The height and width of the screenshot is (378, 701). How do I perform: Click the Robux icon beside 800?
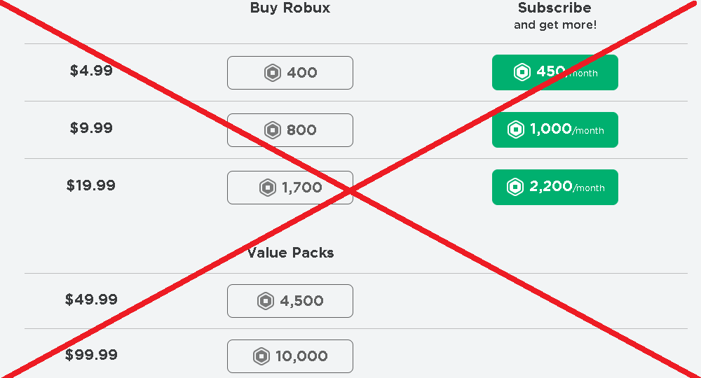click(272, 130)
